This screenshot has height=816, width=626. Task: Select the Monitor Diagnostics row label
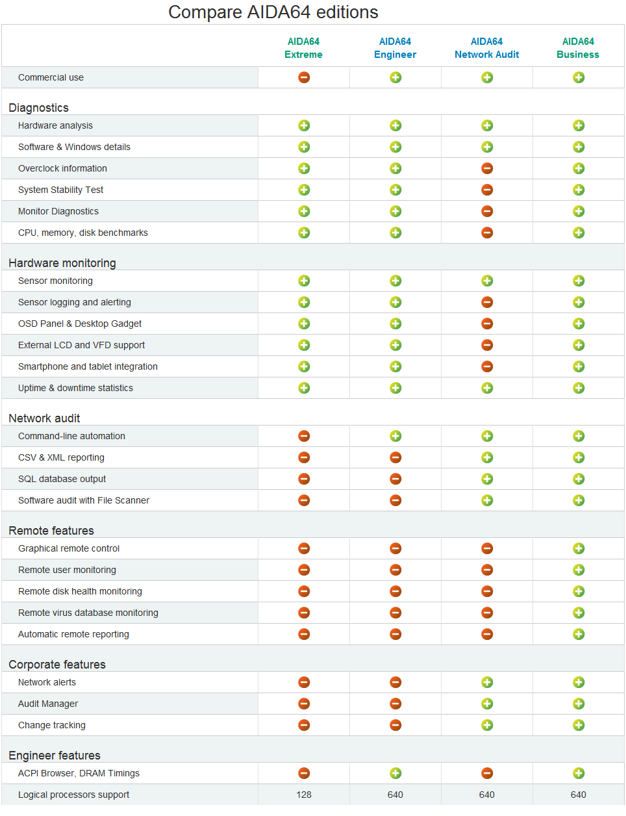point(58,211)
